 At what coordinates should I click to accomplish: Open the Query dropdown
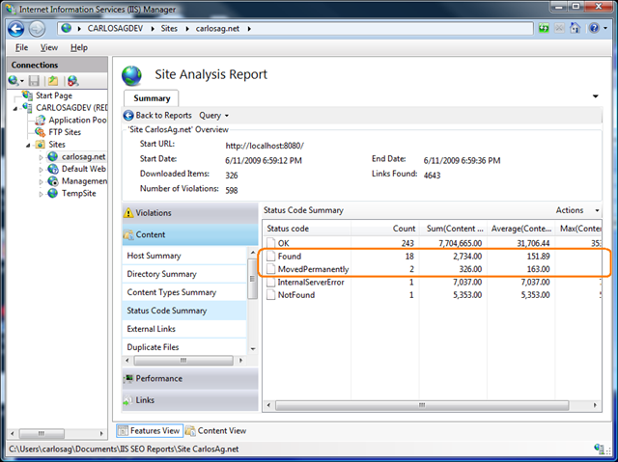click(213, 116)
